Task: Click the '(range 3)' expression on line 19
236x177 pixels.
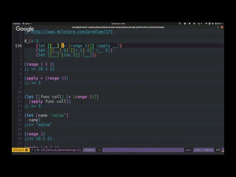Action: (34, 134)
